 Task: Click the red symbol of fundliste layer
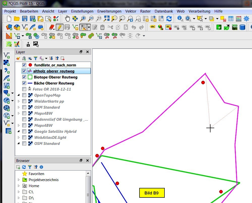(x=30, y=65)
